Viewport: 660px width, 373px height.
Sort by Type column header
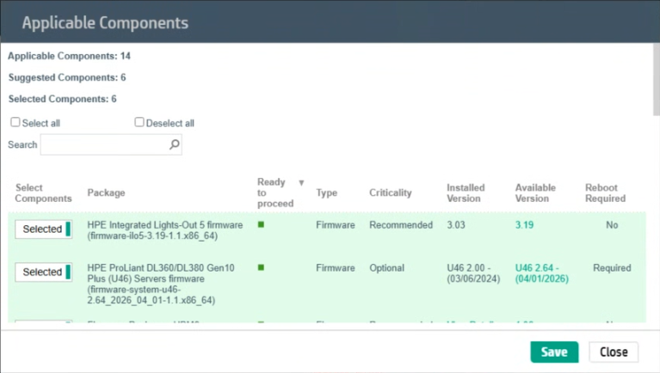(x=327, y=193)
